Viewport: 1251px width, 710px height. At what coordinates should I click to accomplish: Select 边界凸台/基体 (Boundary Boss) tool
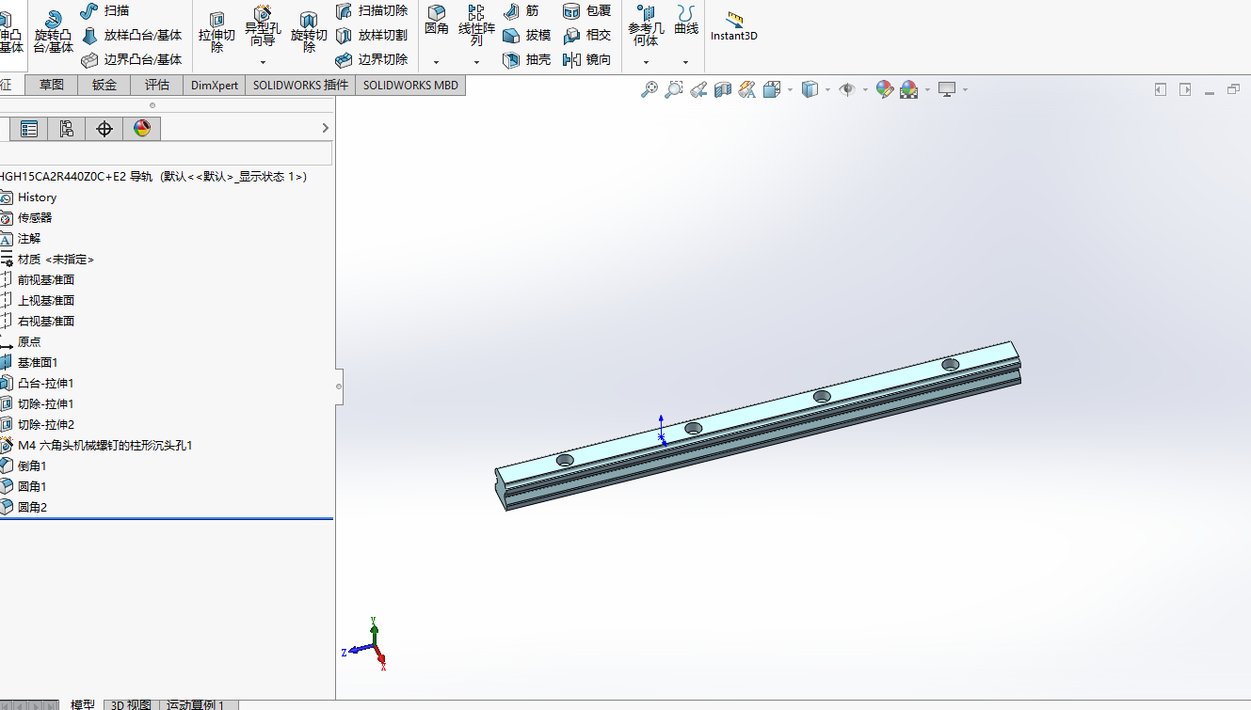point(131,59)
